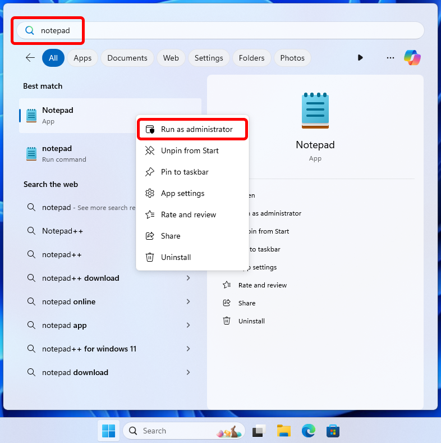Image resolution: width=441 pixels, height=443 pixels.
Task: Switch to the Settings filter tab
Action: tap(209, 58)
